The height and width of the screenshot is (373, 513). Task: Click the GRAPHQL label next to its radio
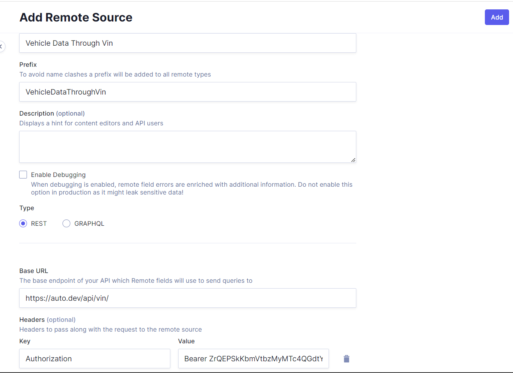(x=89, y=223)
